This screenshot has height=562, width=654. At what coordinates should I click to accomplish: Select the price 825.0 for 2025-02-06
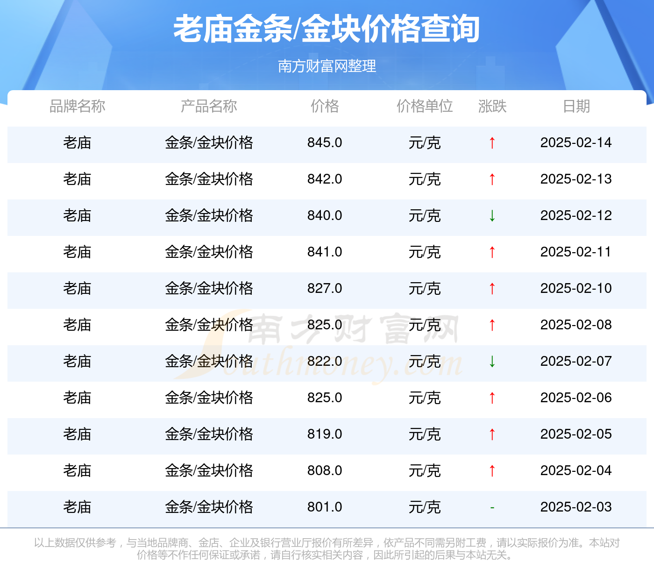(x=325, y=398)
